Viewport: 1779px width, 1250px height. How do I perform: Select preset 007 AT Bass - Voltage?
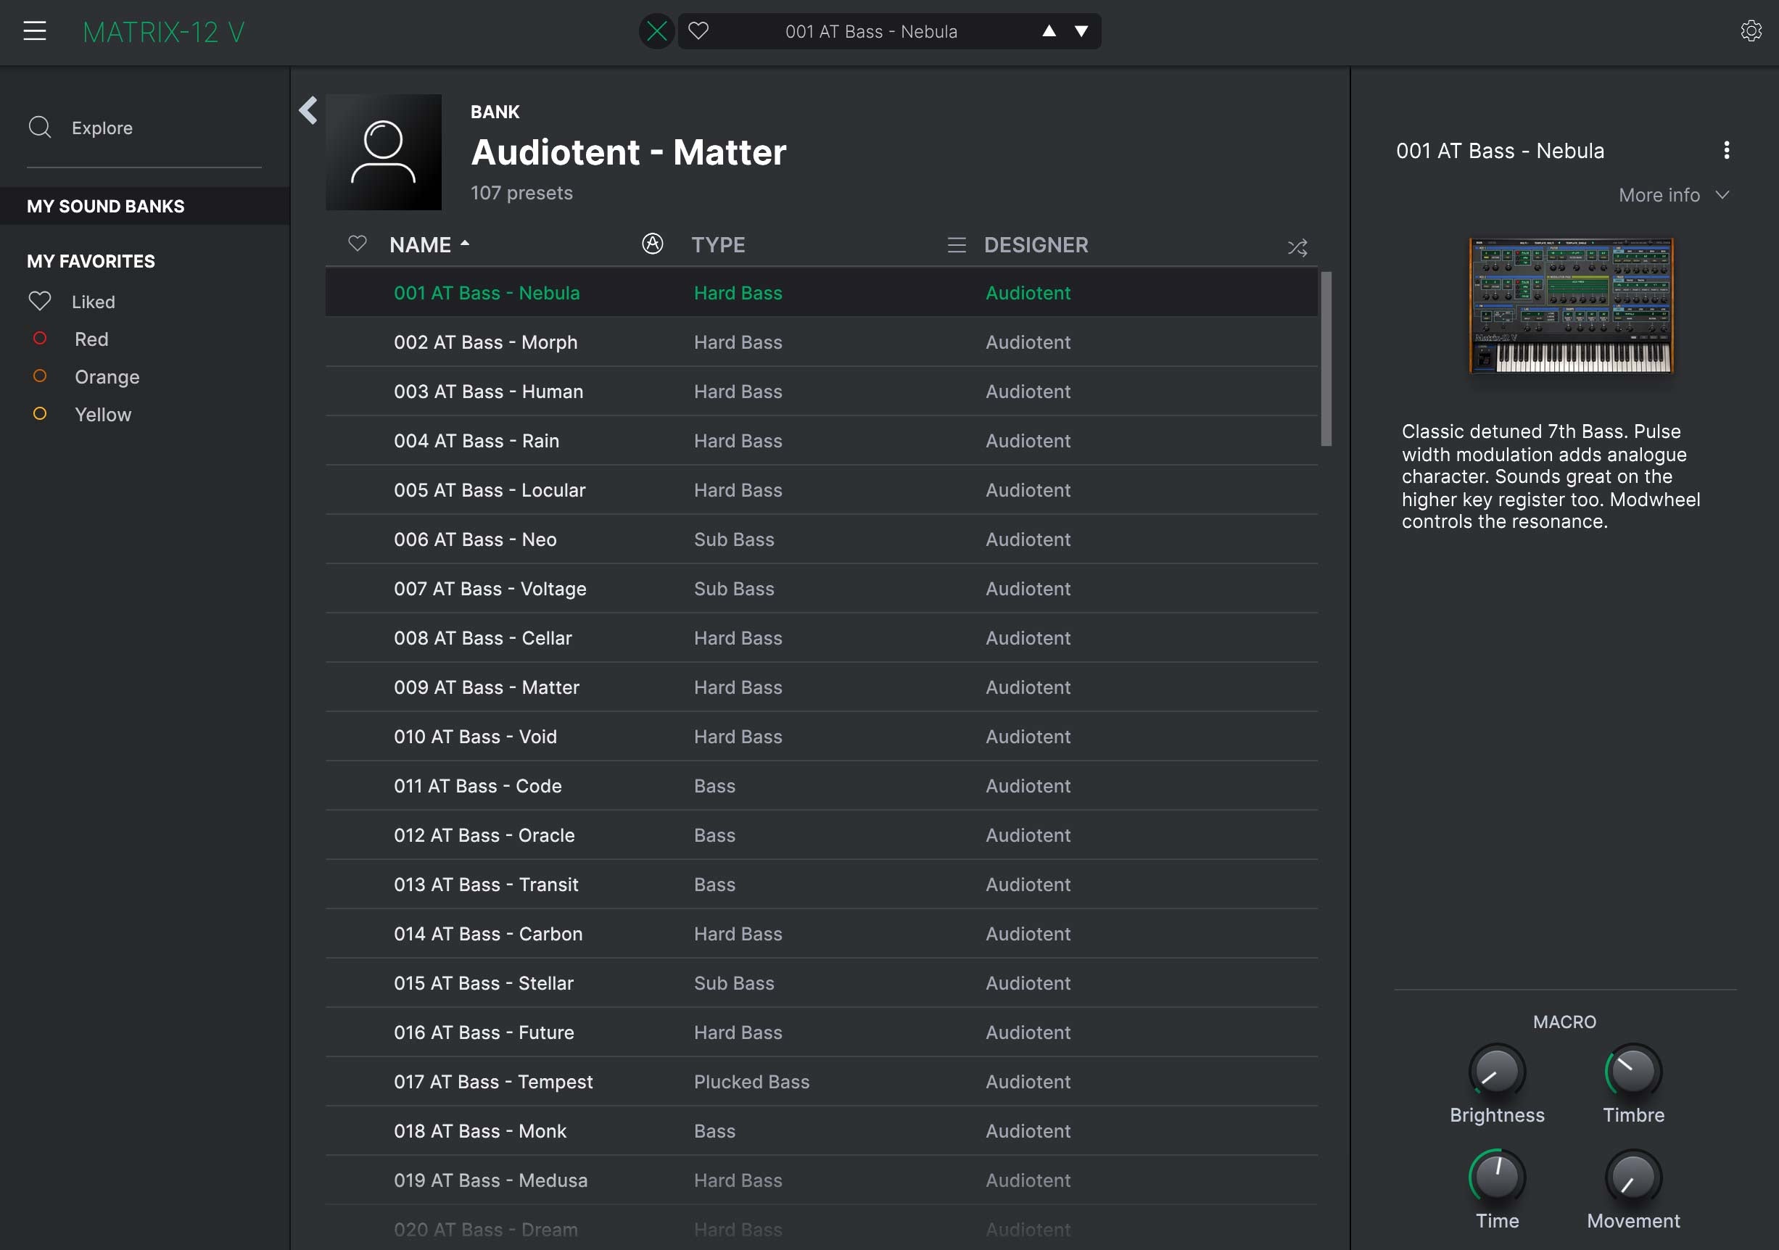point(821,589)
